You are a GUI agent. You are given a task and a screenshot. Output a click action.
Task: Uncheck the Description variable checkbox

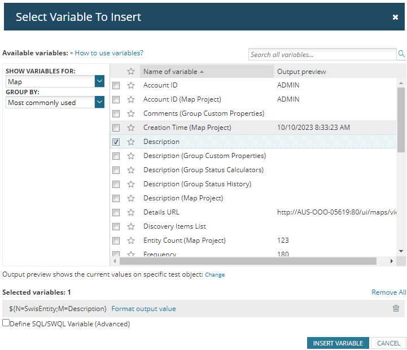[x=116, y=142]
